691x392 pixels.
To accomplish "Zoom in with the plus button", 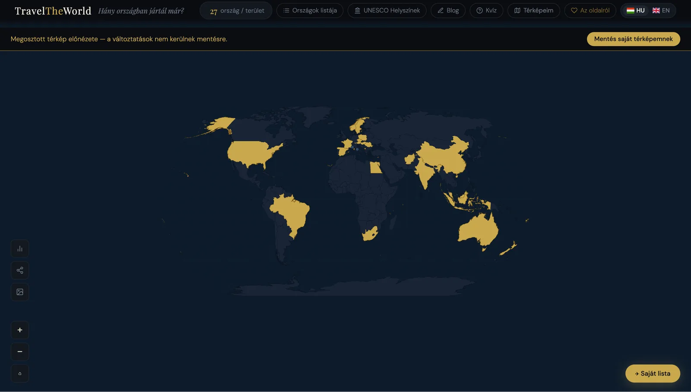I will pyautogui.click(x=20, y=330).
